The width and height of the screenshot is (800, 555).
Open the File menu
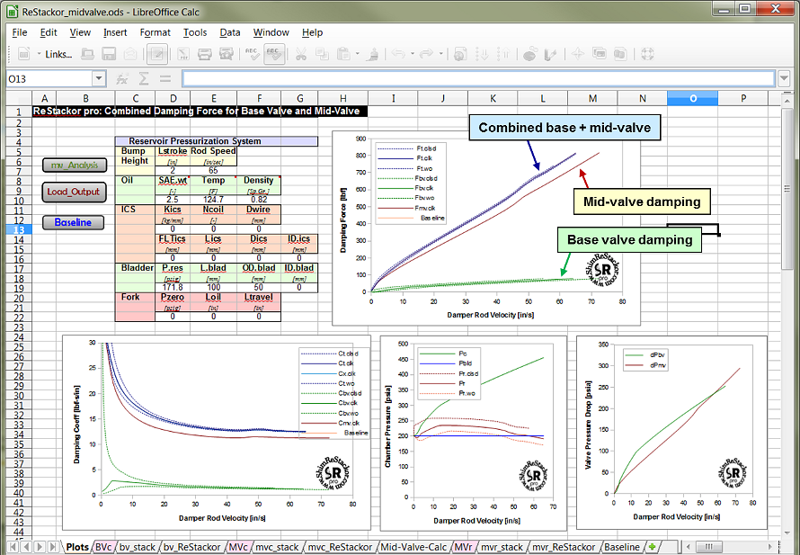click(x=20, y=32)
